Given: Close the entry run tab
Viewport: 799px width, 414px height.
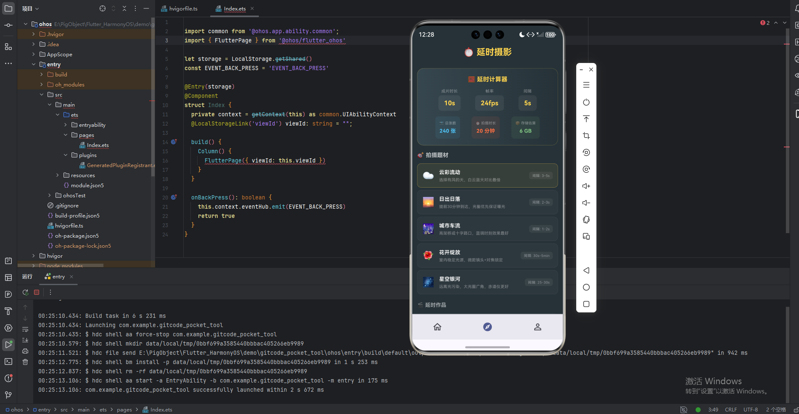Looking at the screenshot, I should 71,277.
